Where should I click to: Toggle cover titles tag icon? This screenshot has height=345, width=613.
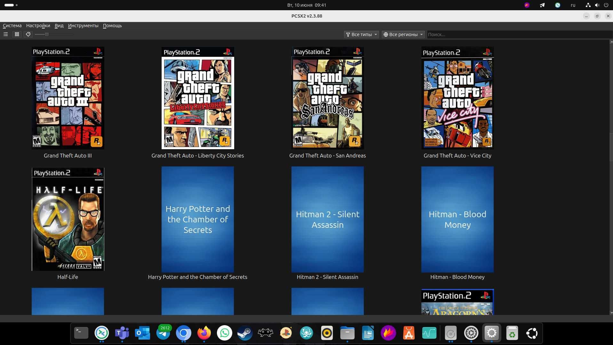(x=28, y=34)
